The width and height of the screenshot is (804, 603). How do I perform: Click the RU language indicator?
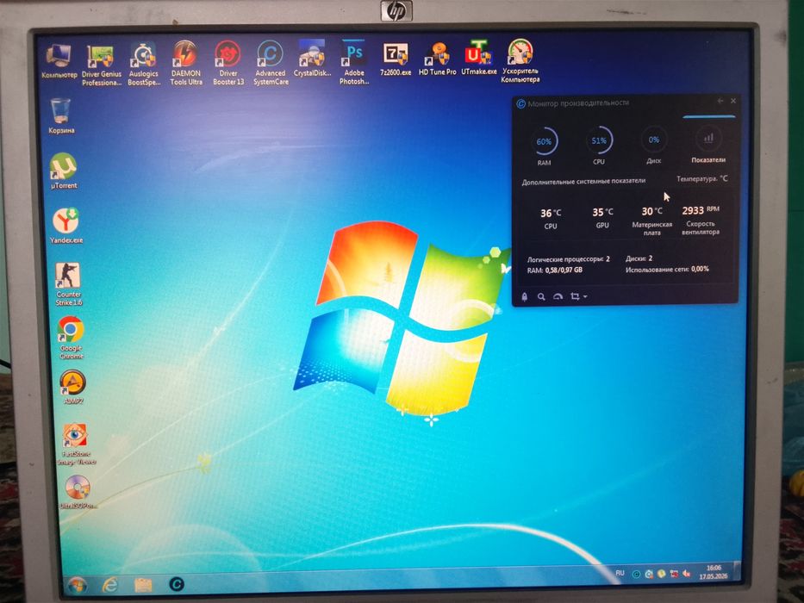click(620, 573)
